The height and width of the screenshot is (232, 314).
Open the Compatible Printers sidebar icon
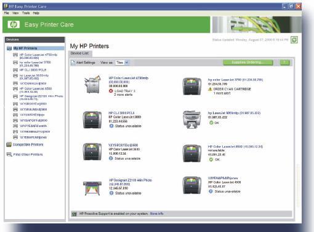click(9, 144)
